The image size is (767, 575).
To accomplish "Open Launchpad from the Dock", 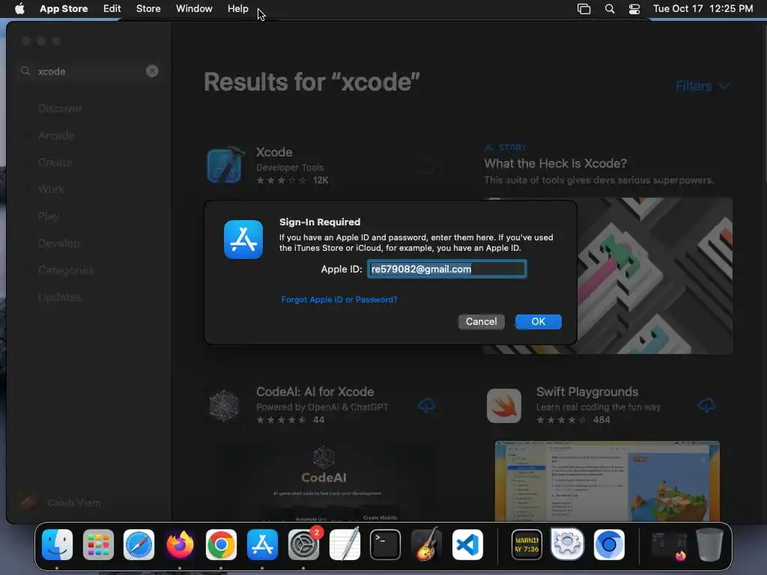I will tap(98, 545).
